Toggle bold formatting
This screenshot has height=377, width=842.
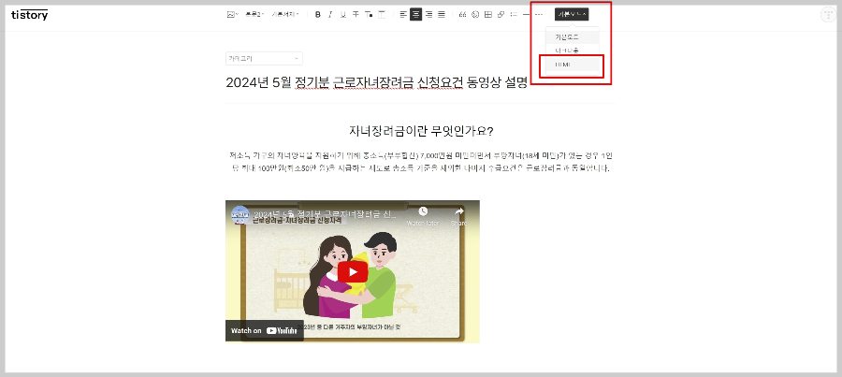(317, 15)
